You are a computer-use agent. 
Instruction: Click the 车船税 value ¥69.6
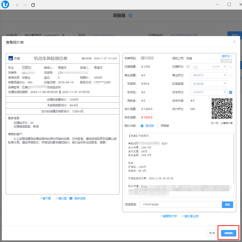coord(145,84)
